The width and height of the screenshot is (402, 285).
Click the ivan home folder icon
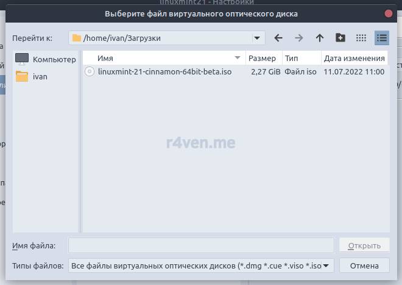click(23, 76)
